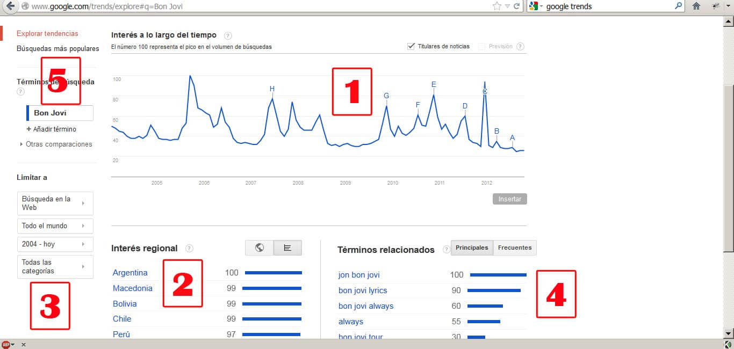Open Bolivia regional link

point(125,304)
